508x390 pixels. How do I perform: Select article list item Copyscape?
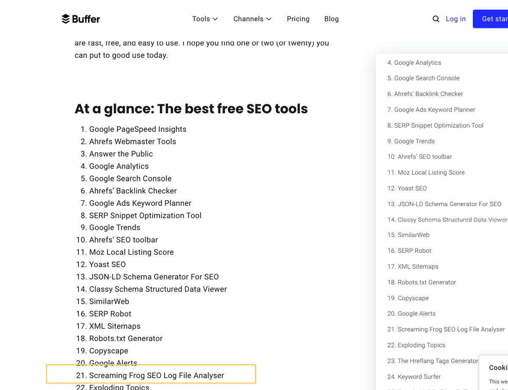pos(109,351)
